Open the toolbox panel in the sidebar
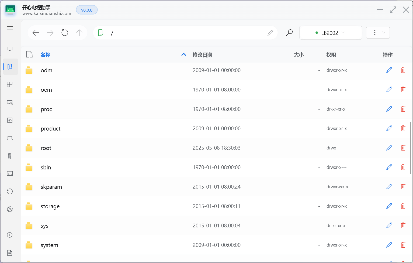The height and width of the screenshot is (263, 413). [10, 156]
